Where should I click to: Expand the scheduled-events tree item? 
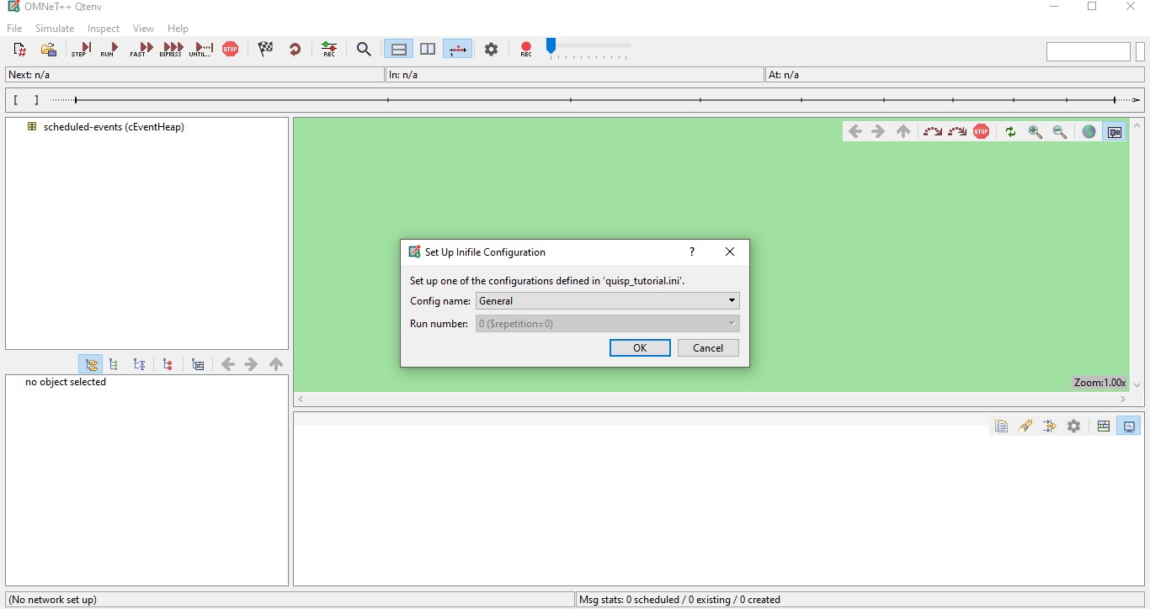(x=32, y=127)
